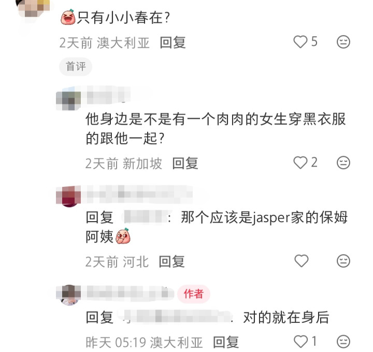
Task: Reply to the 河北 comment
Action: (x=172, y=262)
